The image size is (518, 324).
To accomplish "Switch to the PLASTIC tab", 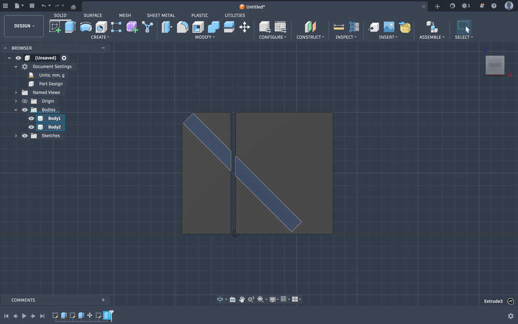I will pyautogui.click(x=199, y=15).
